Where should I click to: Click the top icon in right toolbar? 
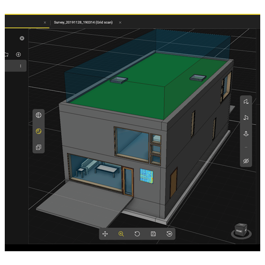pos(246,102)
